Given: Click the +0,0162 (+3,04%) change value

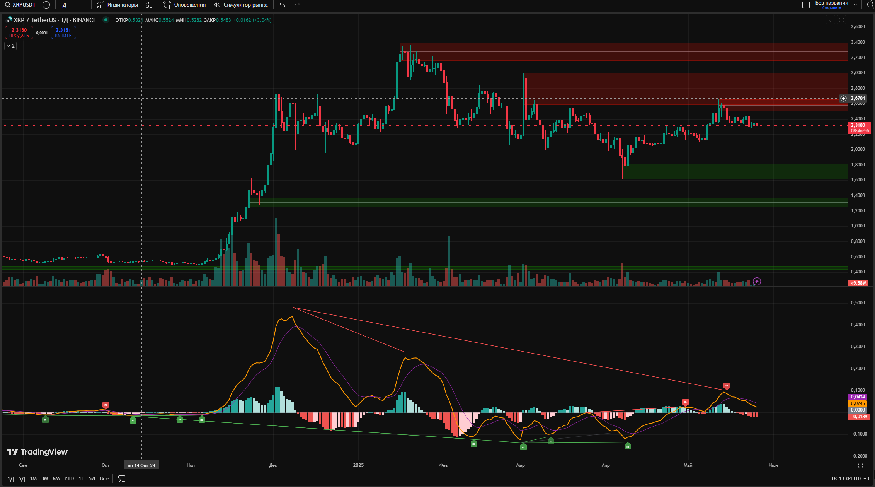Looking at the screenshot, I should (252, 20).
